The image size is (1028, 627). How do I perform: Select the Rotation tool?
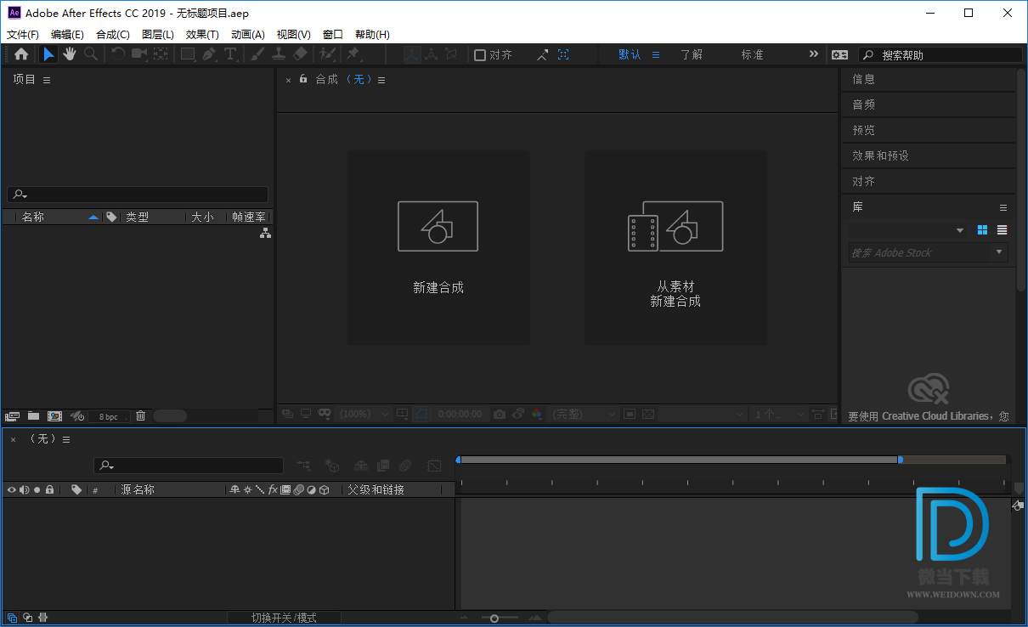[118, 54]
